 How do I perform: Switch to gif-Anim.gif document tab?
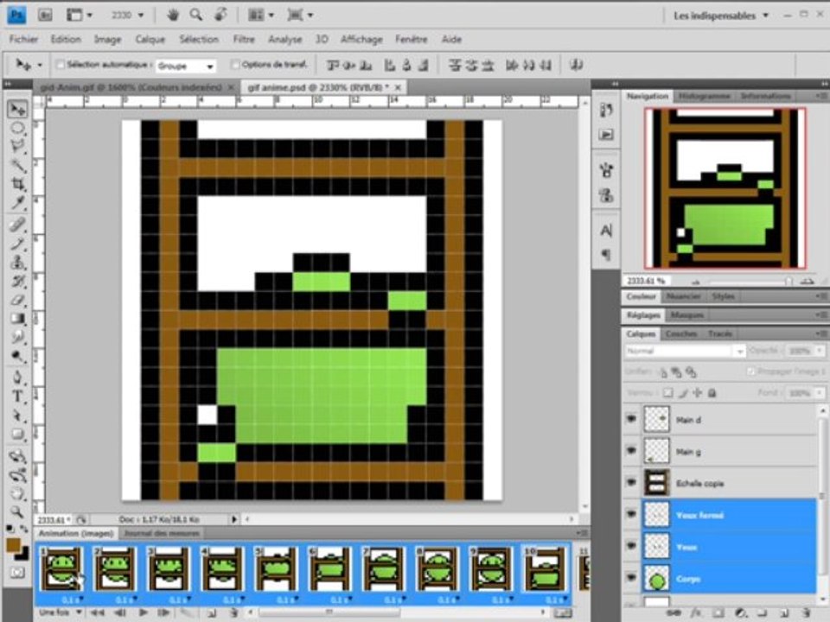coord(131,87)
